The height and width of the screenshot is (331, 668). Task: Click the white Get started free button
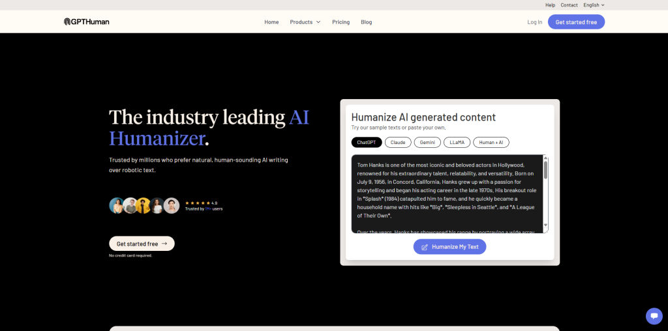[142, 244]
